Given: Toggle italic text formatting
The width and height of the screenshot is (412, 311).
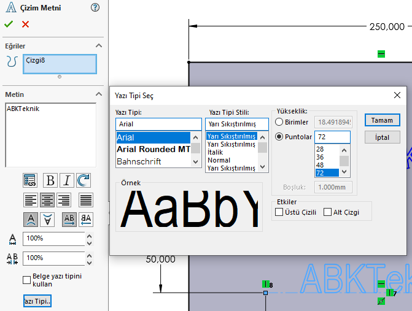Looking at the screenshot, I should 67,180.
